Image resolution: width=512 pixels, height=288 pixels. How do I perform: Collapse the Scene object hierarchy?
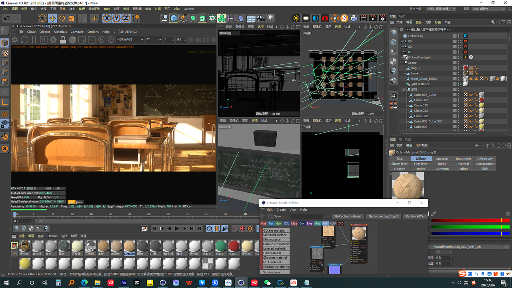[x=401, y=63]
